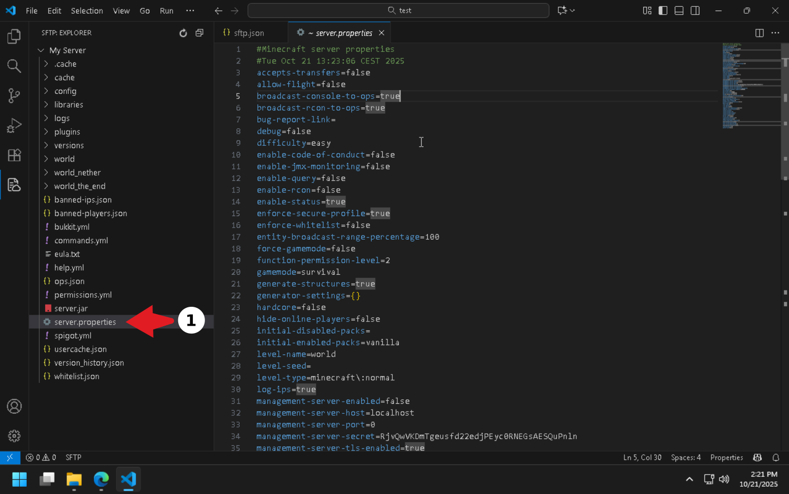This screenshot has width=789, height=494.
Task: Split the editor to the right
Action: point(759,33)
